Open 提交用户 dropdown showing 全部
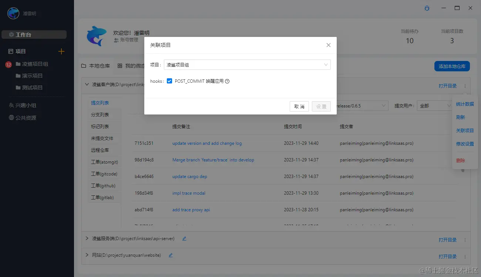Viewport: 481px width, 277px height. 434,106
